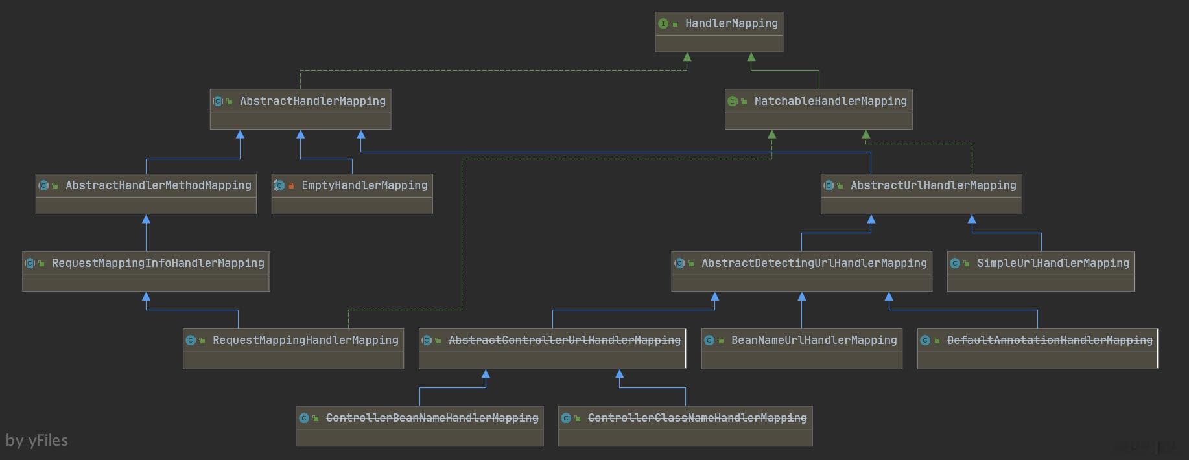Click the HandlerMapping interface icon
The width and height of the screenshot is (1189, 460).
[663, 23]
